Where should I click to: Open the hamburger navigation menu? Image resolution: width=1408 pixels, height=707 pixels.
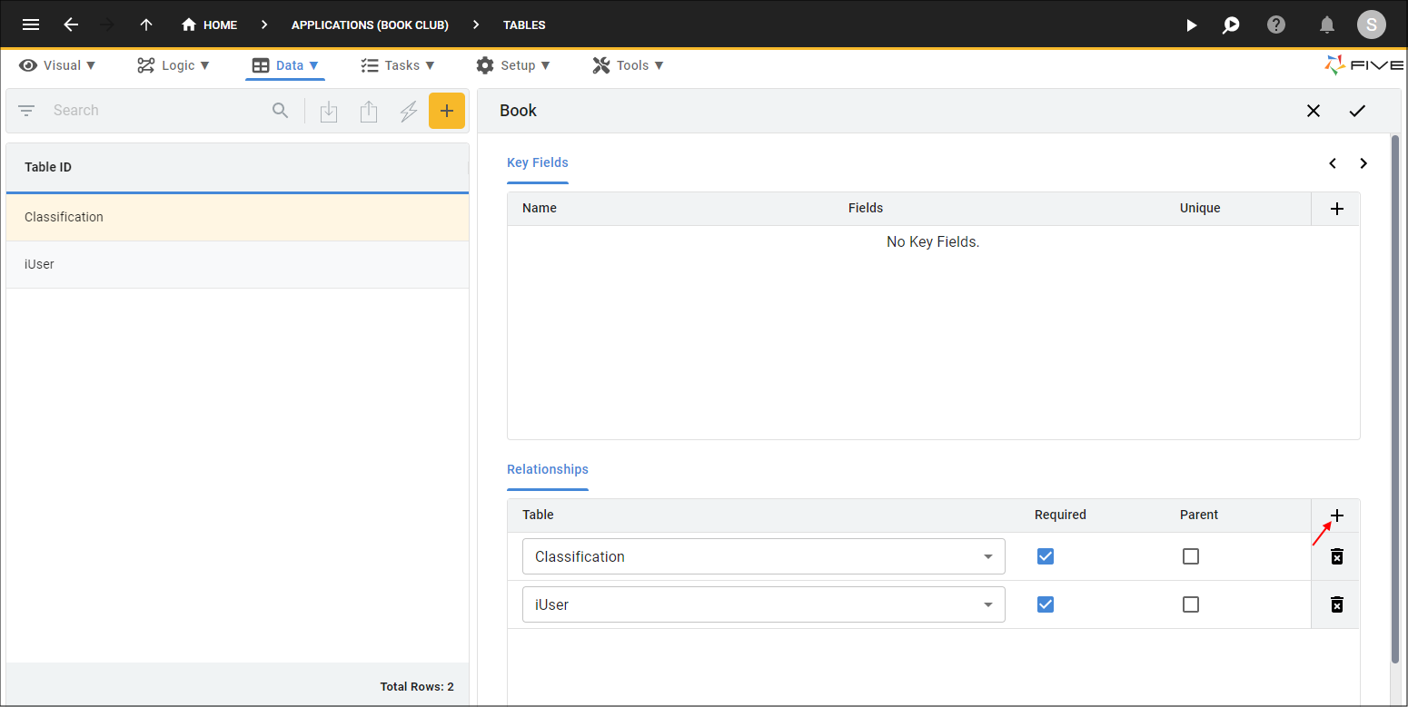(x=31, y=25)
